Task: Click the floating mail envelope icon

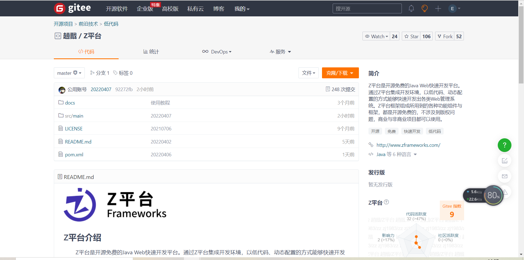Action: click(x=504, y=176)
